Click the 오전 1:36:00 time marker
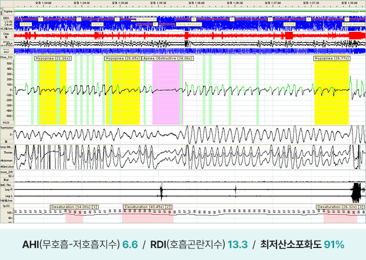 (x=197, y=3)
